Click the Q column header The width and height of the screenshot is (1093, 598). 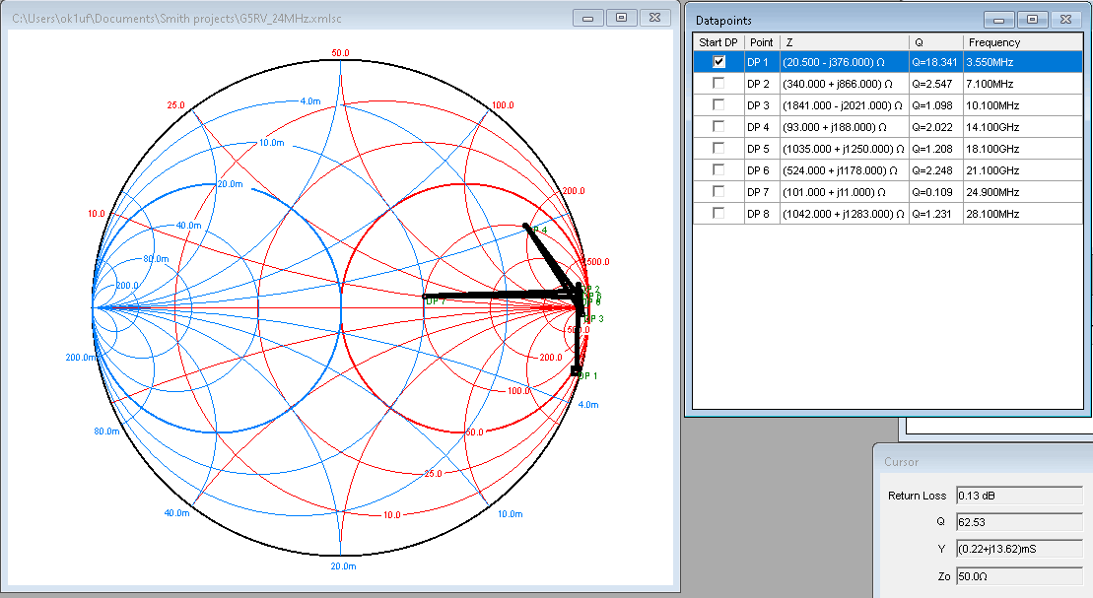(x=935, y=42)
